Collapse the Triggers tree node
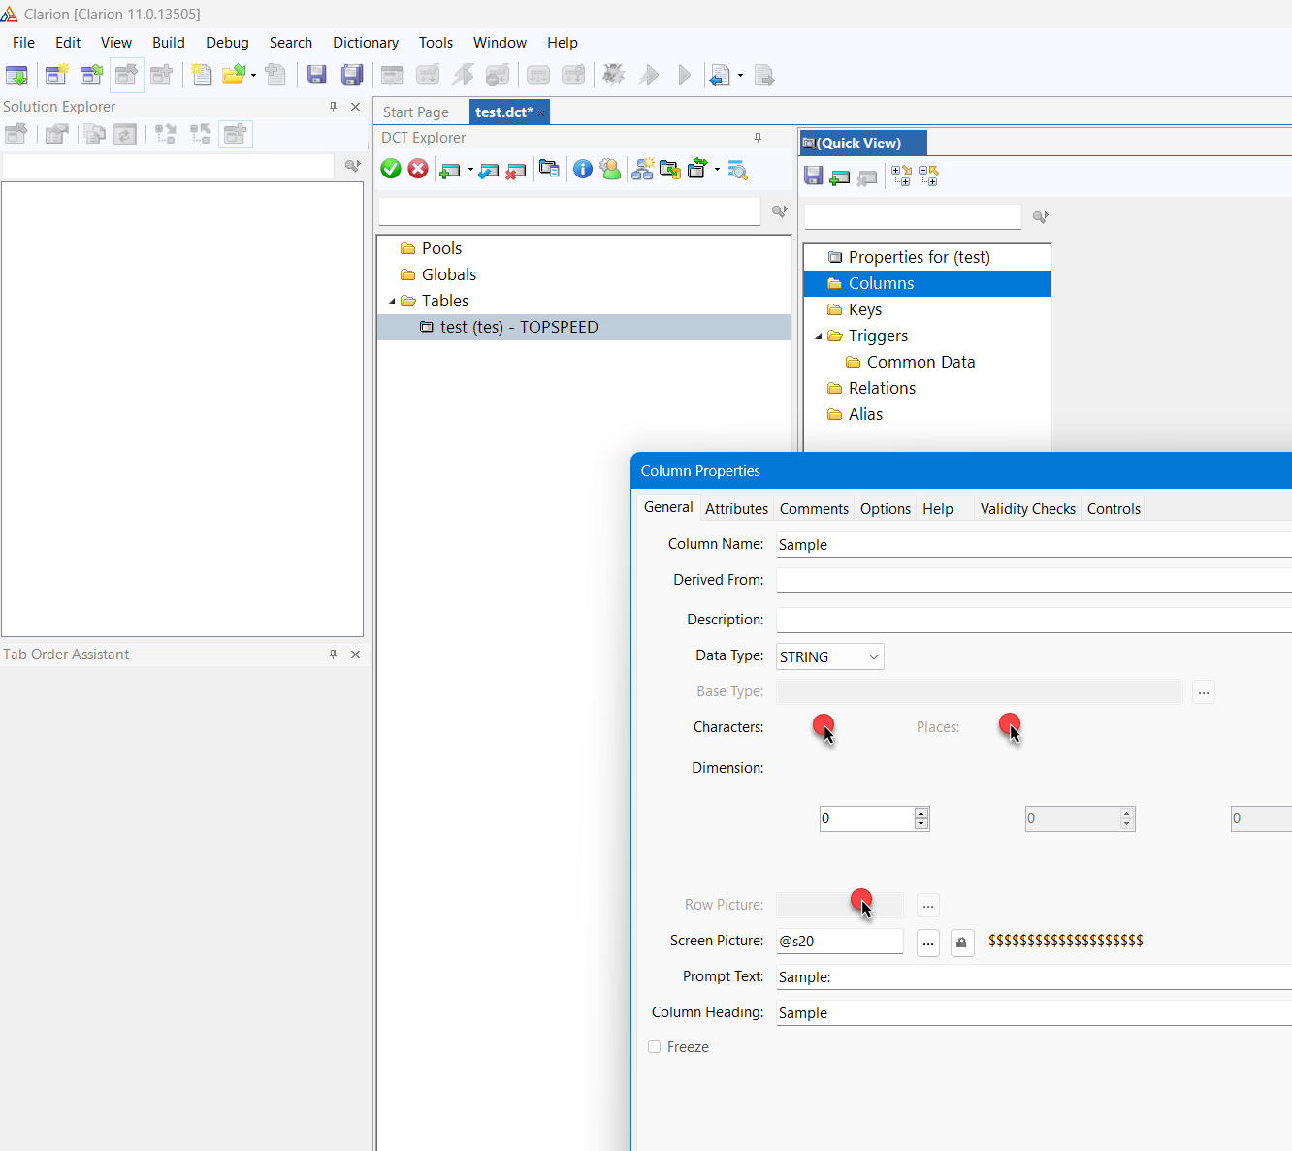Viewport: 1292px width, 1151px height. [819, 336]
